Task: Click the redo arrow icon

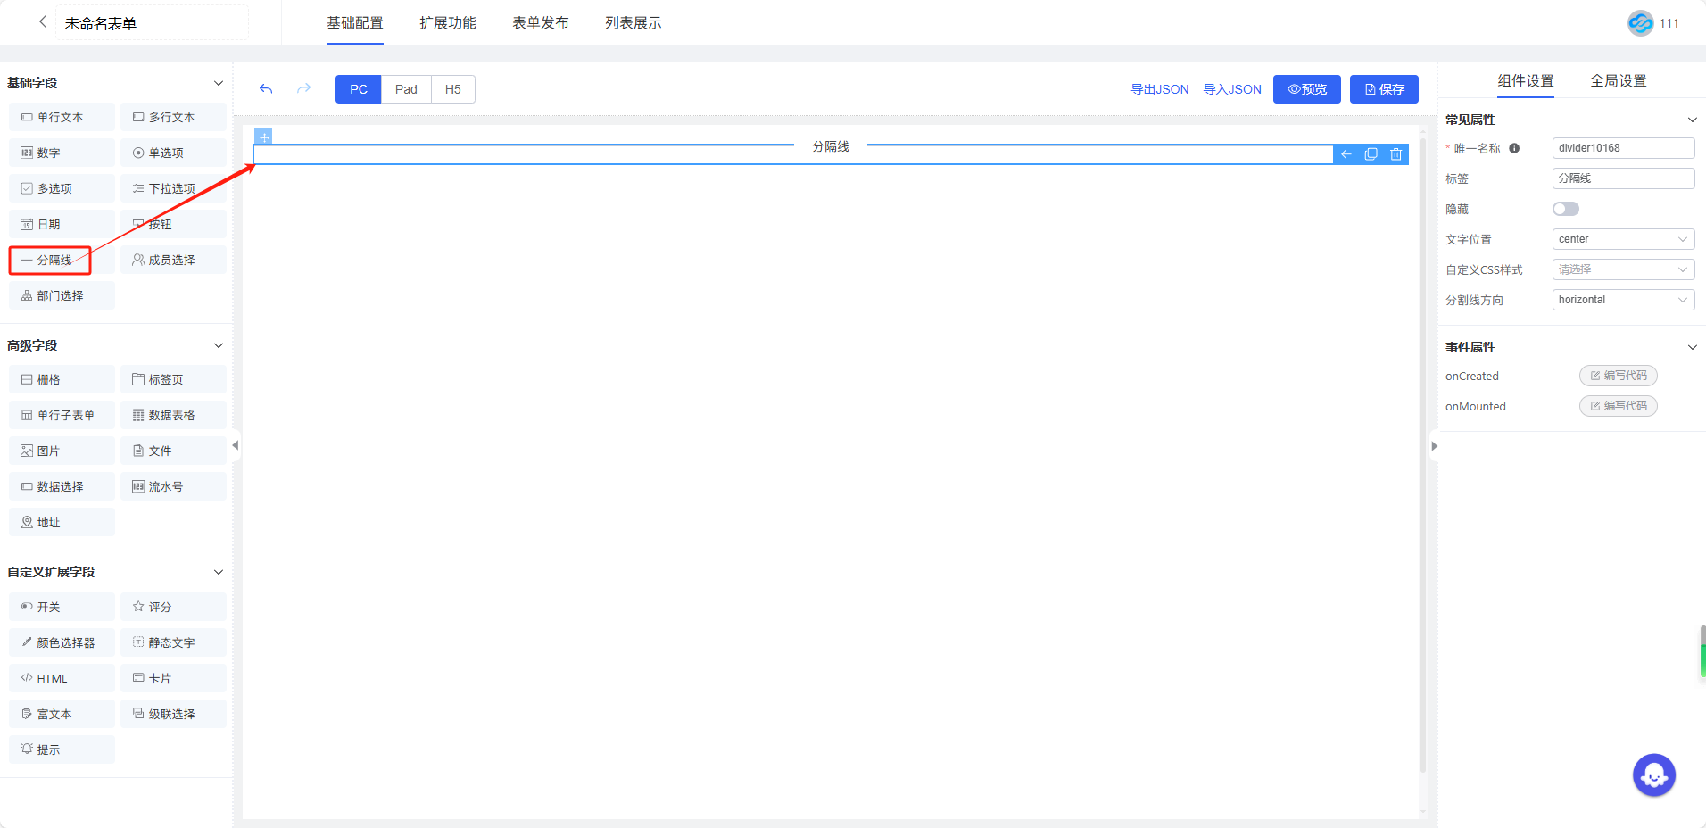Action: click(x=303, y=89)
